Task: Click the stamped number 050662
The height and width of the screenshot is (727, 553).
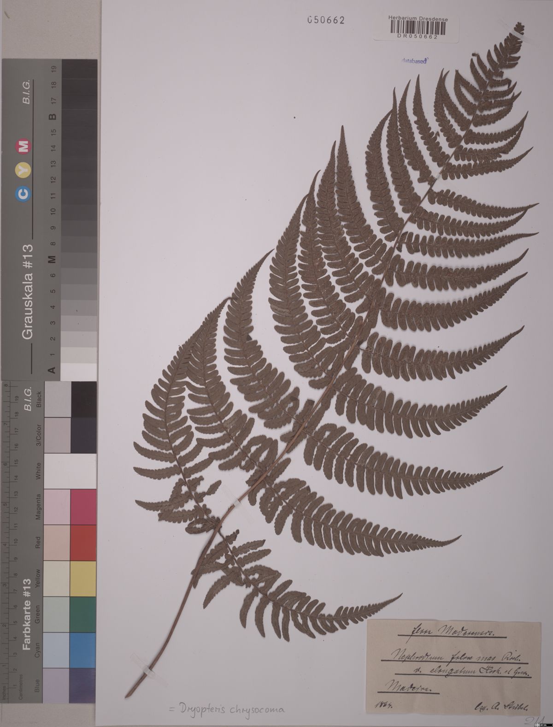Action: click(x=326, y=20)
